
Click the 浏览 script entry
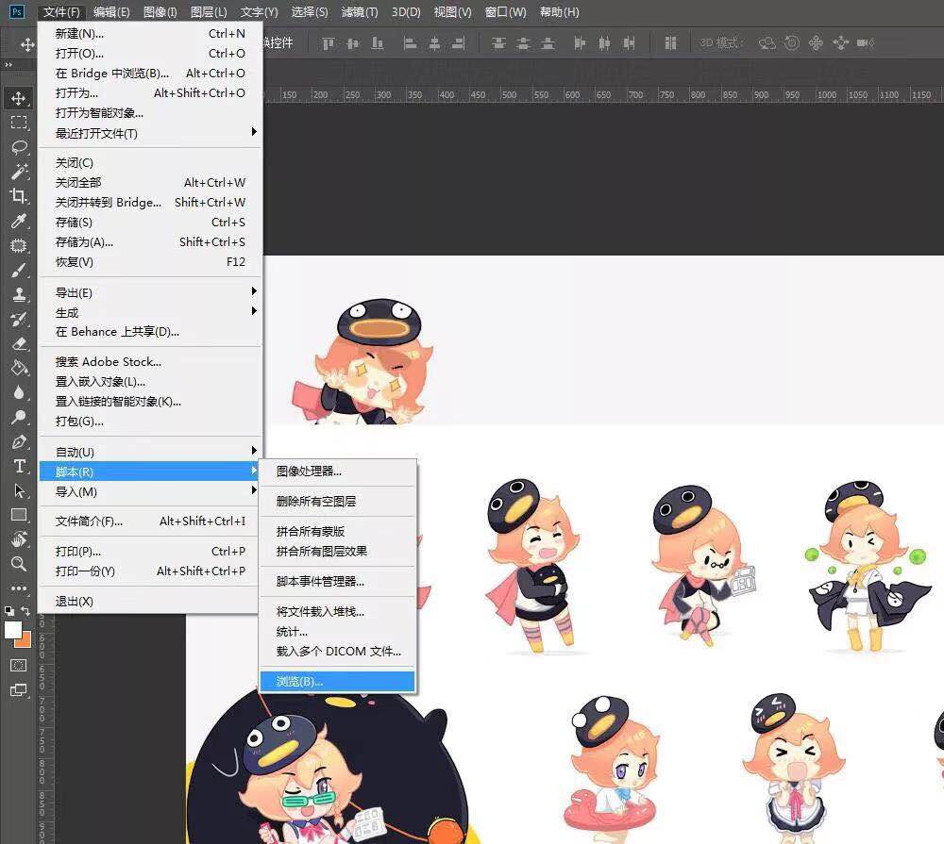299,681
